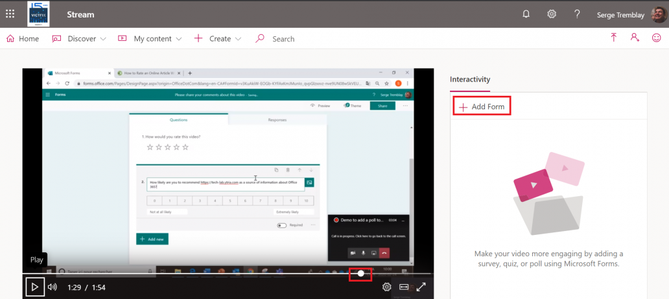Viewport: 669px width, 299px height.
Task: Open Serge Tremblay account menu
Action: click(621, 15)
